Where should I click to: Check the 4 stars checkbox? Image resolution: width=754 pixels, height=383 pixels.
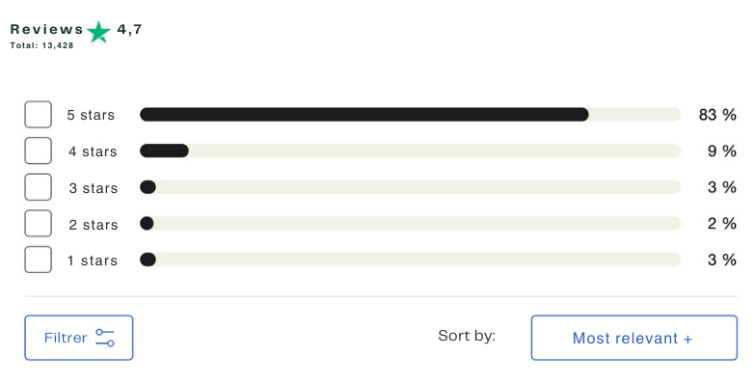tap(38, 150)
